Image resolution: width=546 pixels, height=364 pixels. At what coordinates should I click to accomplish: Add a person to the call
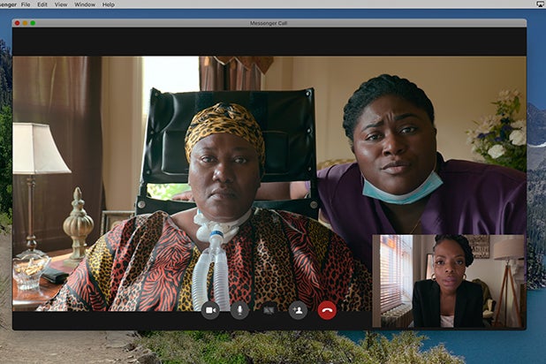298,309
